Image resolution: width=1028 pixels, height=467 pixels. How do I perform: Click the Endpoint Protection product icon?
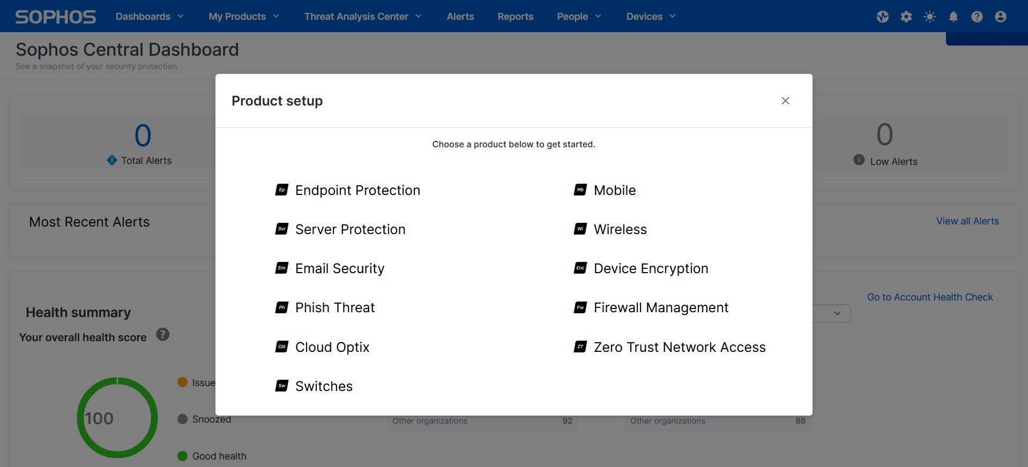282,190
